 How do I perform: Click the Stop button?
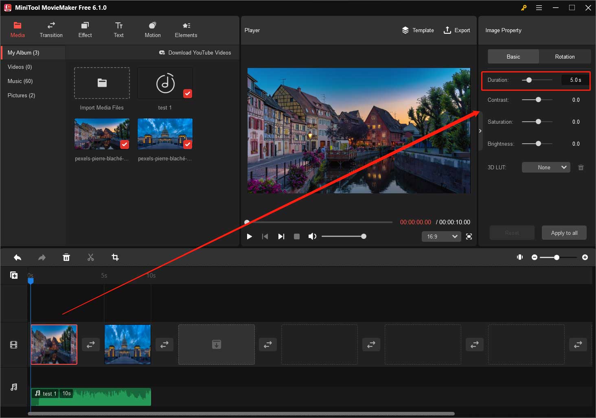point(297,236)
